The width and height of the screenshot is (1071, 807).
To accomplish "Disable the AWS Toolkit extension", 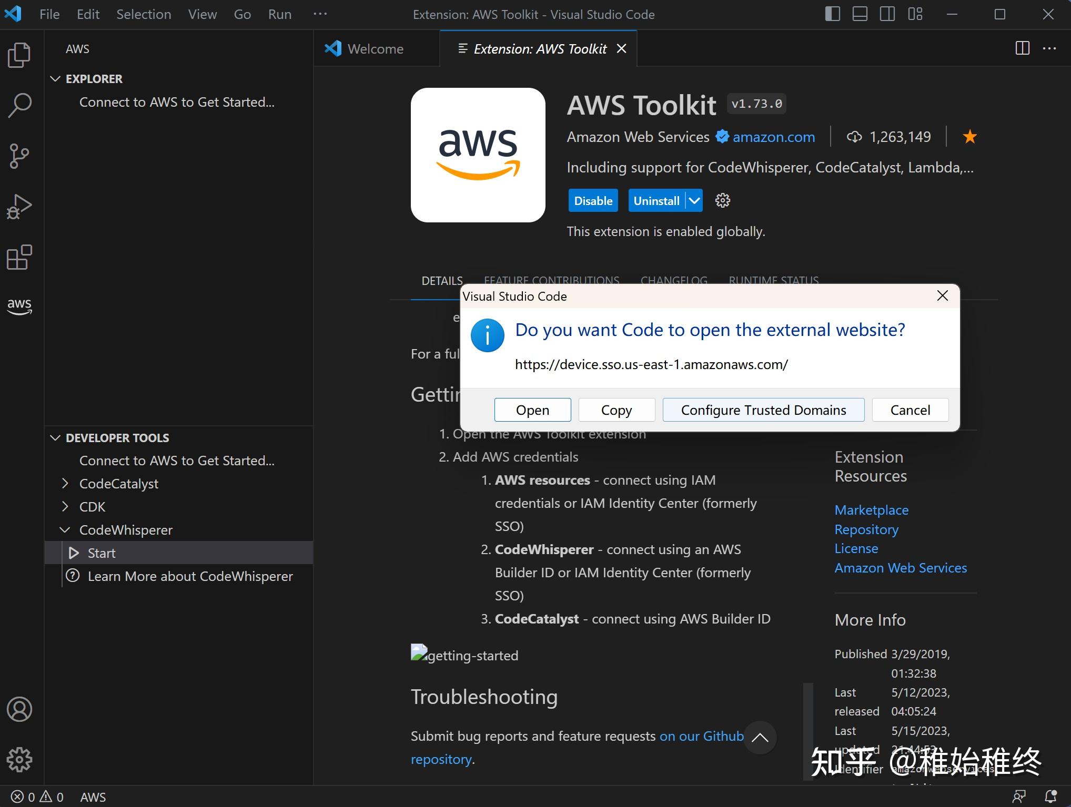I will click(x=593, y=200).
